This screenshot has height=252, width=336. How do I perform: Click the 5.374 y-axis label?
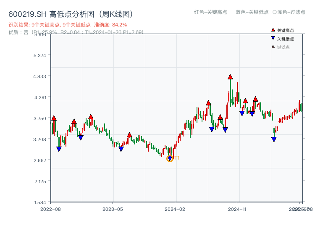39,55
